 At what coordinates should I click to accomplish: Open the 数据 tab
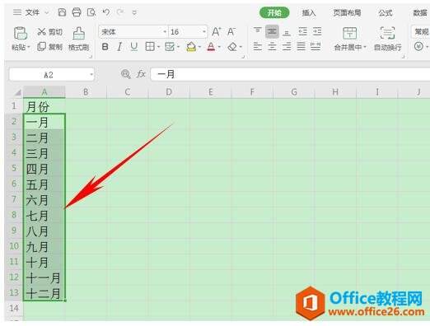420,12
